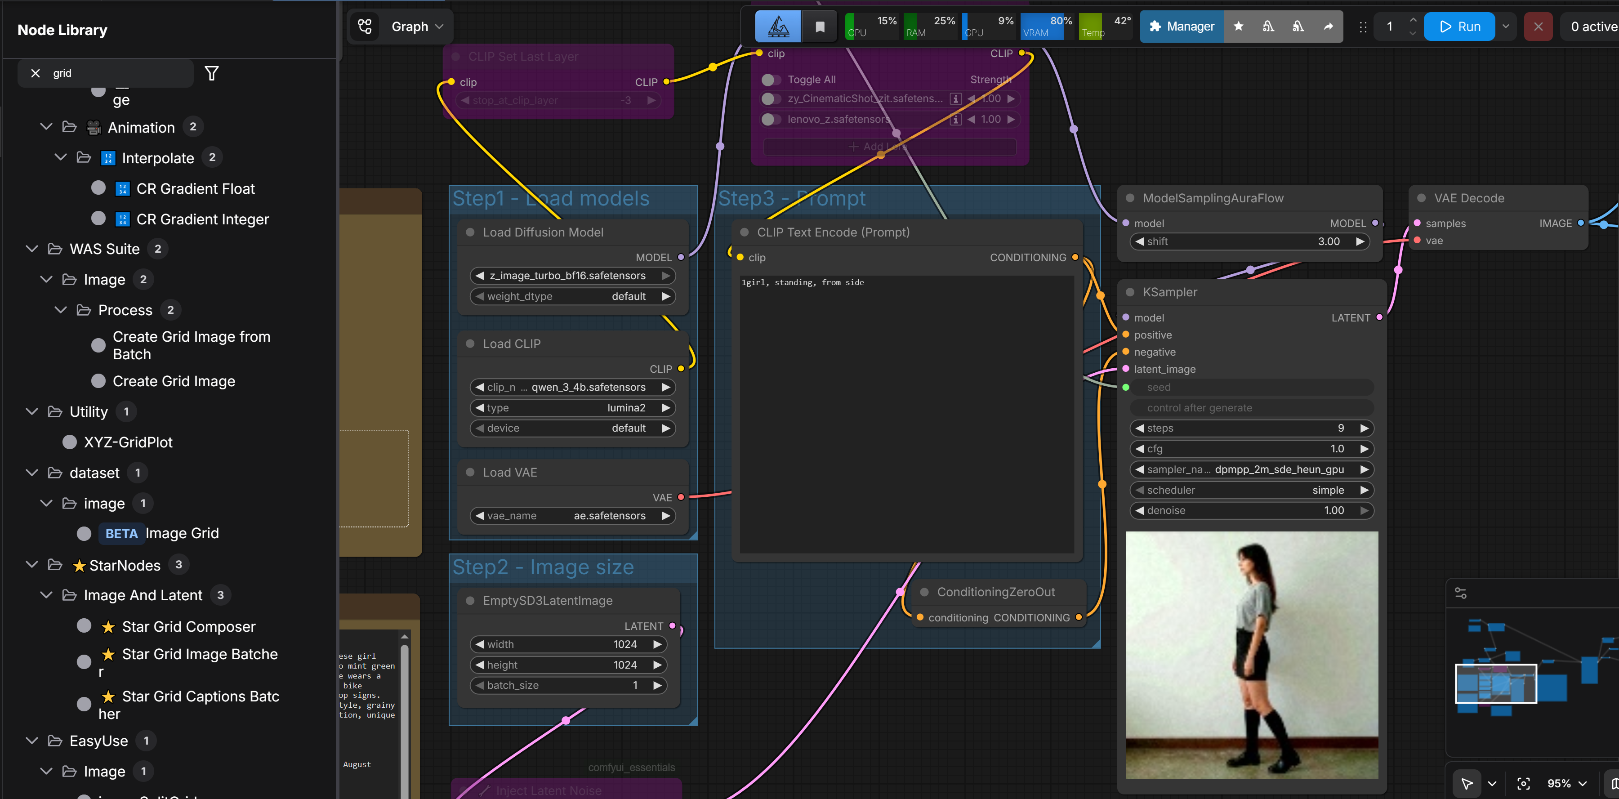Click the vae_name selector showing ae.safetensors
Image resolution: width=1619 pixels, height=799 pixels.
click(572, 516)
